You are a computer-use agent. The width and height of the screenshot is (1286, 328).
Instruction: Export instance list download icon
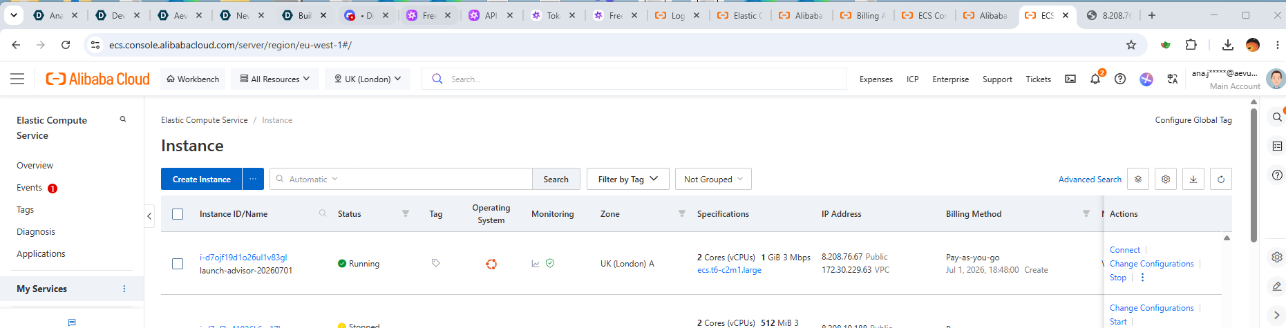[x=1193, y=179]
